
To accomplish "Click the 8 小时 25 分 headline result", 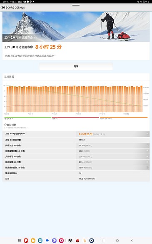I will [x=48, y=47].
